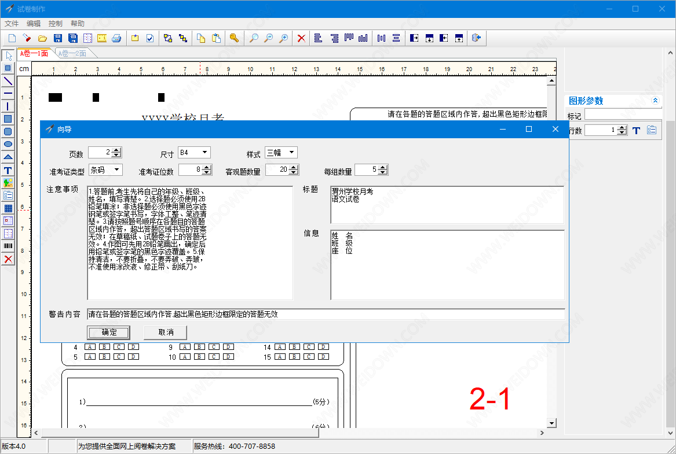Open the 编辑 menu
Viewport: 676px width, 454px height.
pyautogui.click(x=34, y=24)
